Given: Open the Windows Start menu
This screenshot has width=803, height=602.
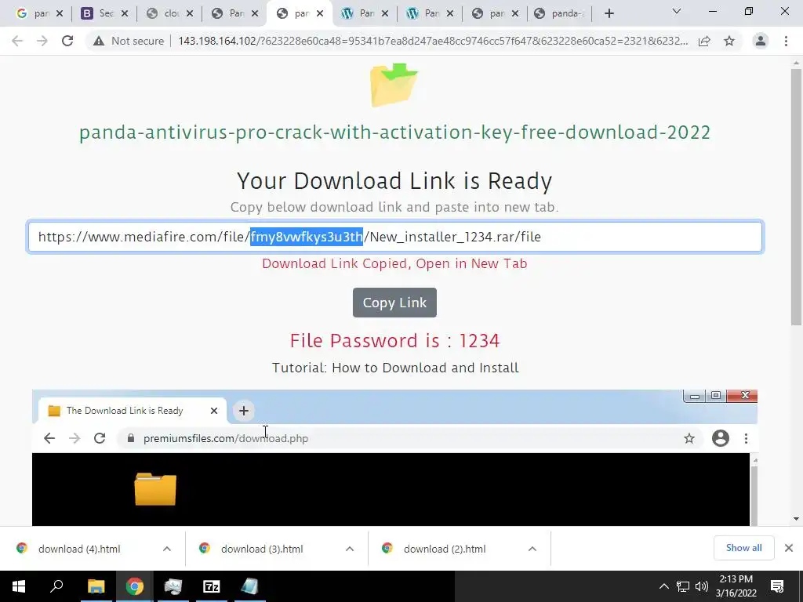Looking at the screenshot, I should (x=19, y=586).
